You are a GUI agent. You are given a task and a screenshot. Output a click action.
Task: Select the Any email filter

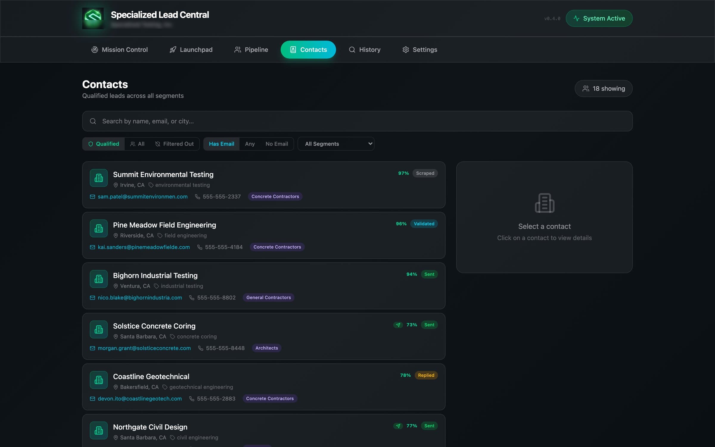(250, 144)
